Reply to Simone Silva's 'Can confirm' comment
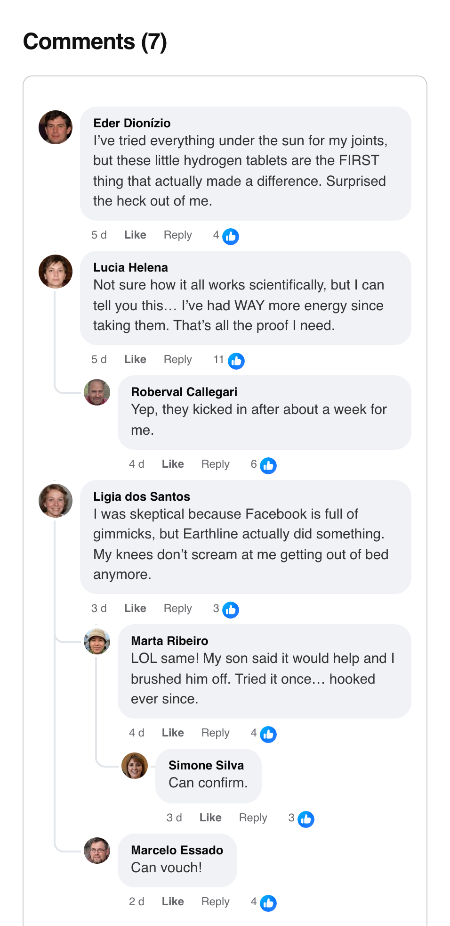450x926 pixels. (253, 818)
